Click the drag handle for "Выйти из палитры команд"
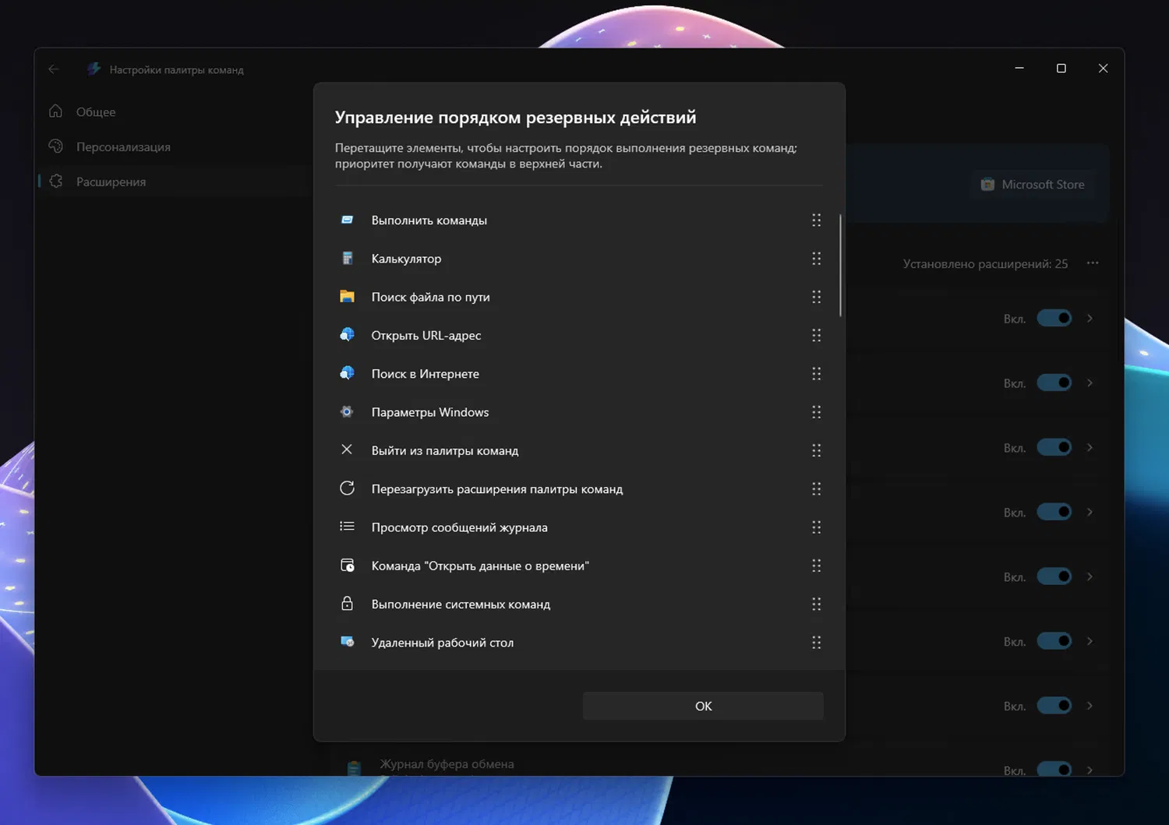1169x825 pixels. (816, 450)
